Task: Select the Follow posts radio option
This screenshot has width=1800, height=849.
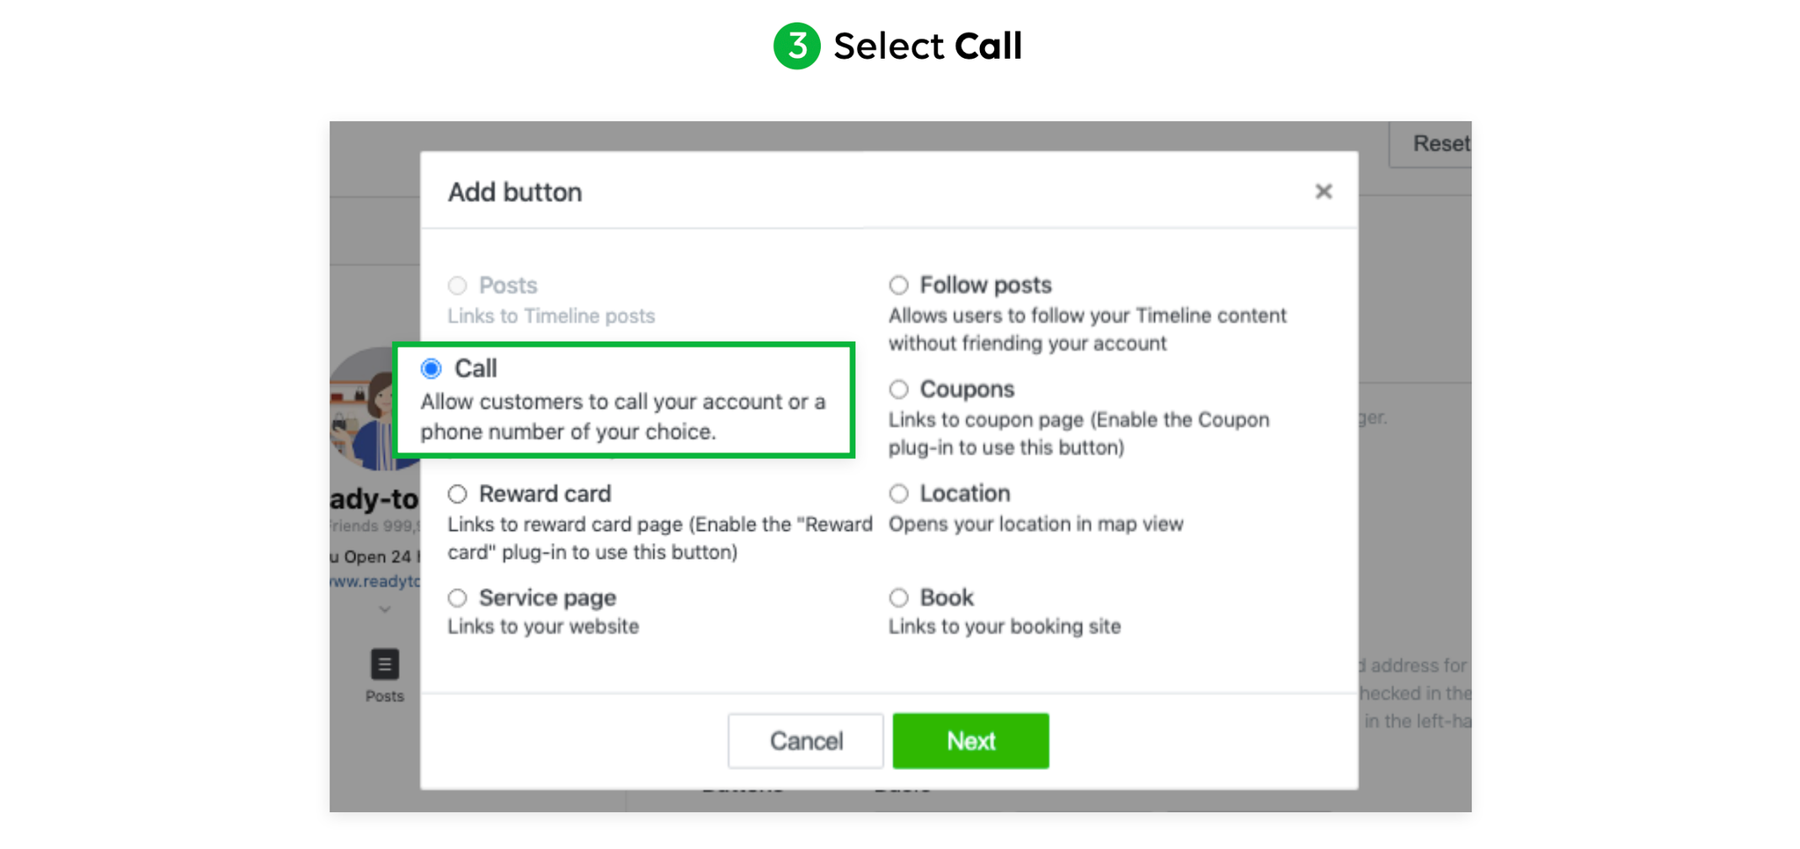Action: [898, 285]
